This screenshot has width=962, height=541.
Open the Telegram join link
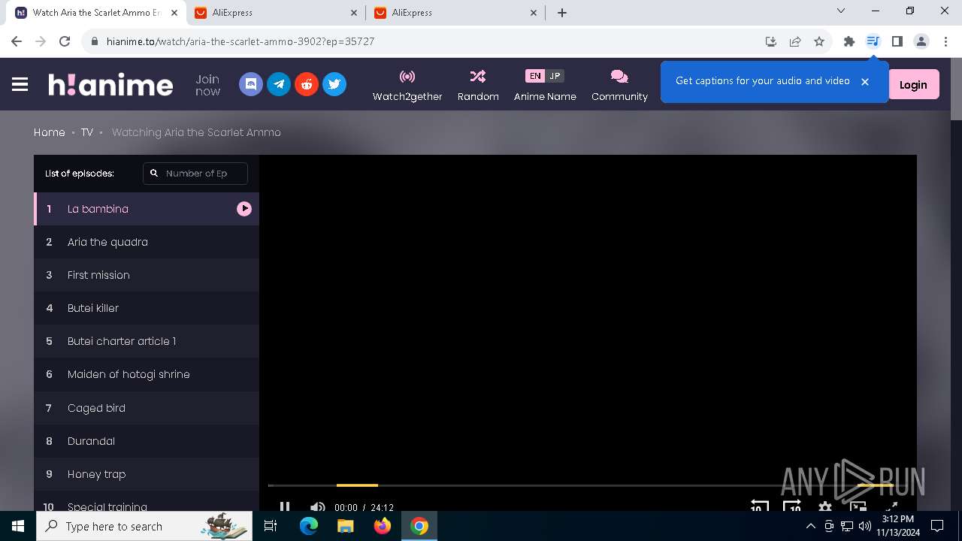[x=279, y=84]
